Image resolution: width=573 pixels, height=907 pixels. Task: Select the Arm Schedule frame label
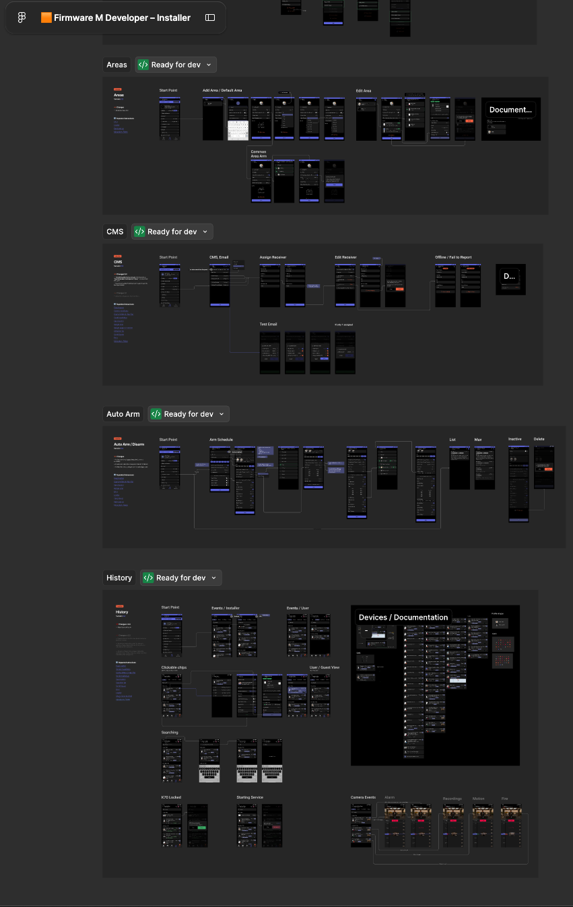pos(222,440)
